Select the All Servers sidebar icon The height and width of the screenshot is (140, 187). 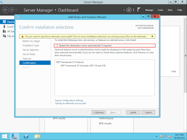4,31
